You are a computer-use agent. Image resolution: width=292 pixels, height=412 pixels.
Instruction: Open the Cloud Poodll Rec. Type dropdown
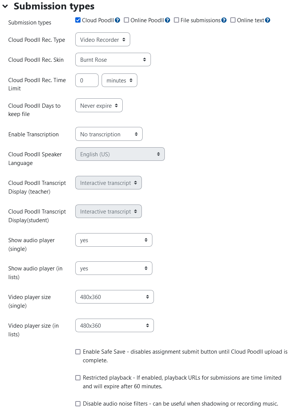(102, 39)
